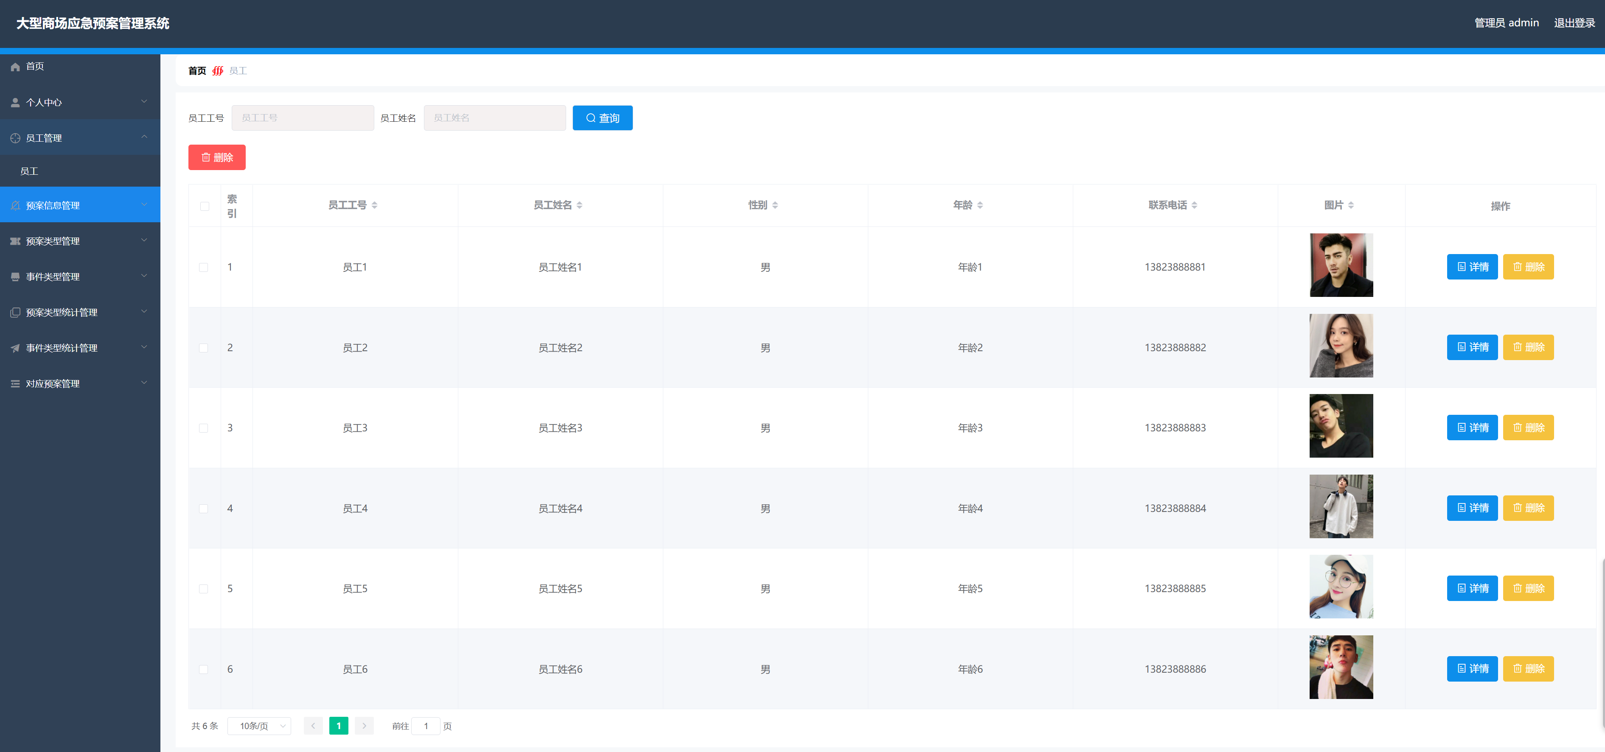This screenshot has width=1605, height=752.
Task: Select the 员工 submenu item
Action: click(29, 171)
